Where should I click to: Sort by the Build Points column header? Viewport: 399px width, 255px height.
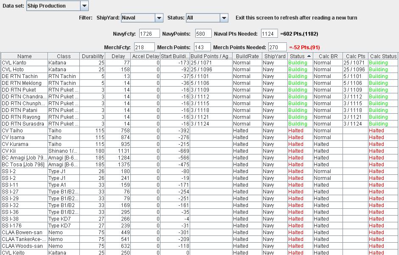point(211,56)
